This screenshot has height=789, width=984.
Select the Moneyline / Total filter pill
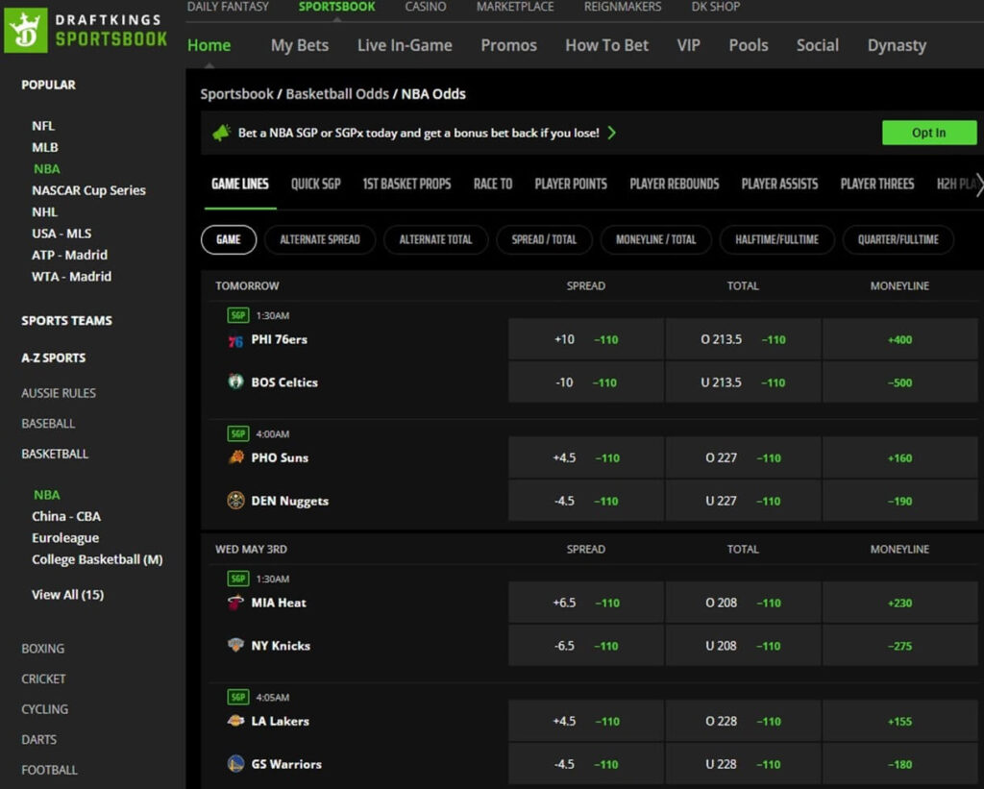tap(655, 240)
